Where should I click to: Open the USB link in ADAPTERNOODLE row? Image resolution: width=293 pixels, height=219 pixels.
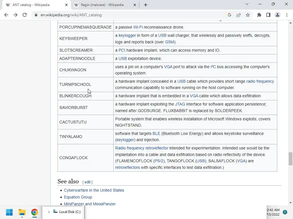122,58
